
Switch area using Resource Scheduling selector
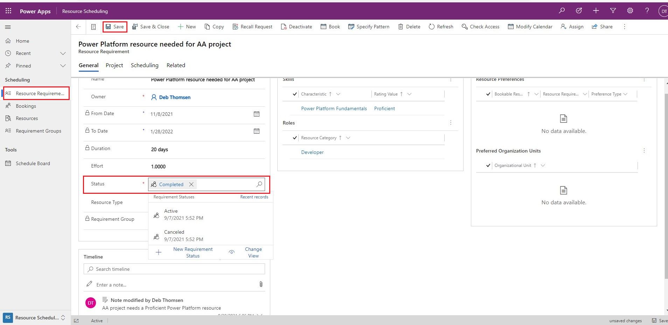tap(35, 318)
